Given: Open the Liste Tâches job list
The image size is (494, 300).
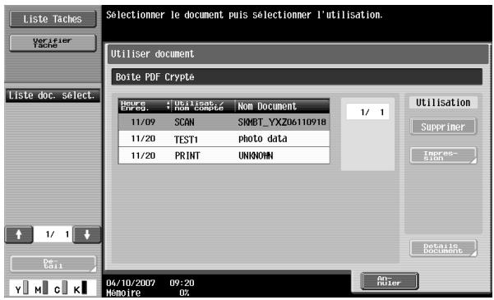Looking at the screenshot, I should pos(53,19).
